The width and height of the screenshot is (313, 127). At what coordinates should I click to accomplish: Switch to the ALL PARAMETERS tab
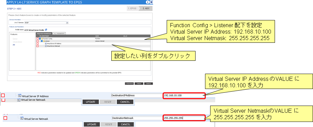coord(59,34)
